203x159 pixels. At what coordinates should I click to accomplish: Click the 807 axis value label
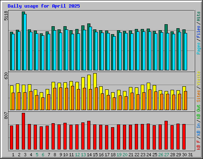click(6, 115)
